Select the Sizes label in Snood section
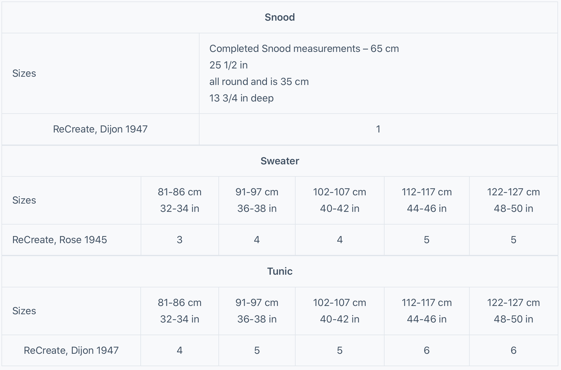 click(24, 73)
